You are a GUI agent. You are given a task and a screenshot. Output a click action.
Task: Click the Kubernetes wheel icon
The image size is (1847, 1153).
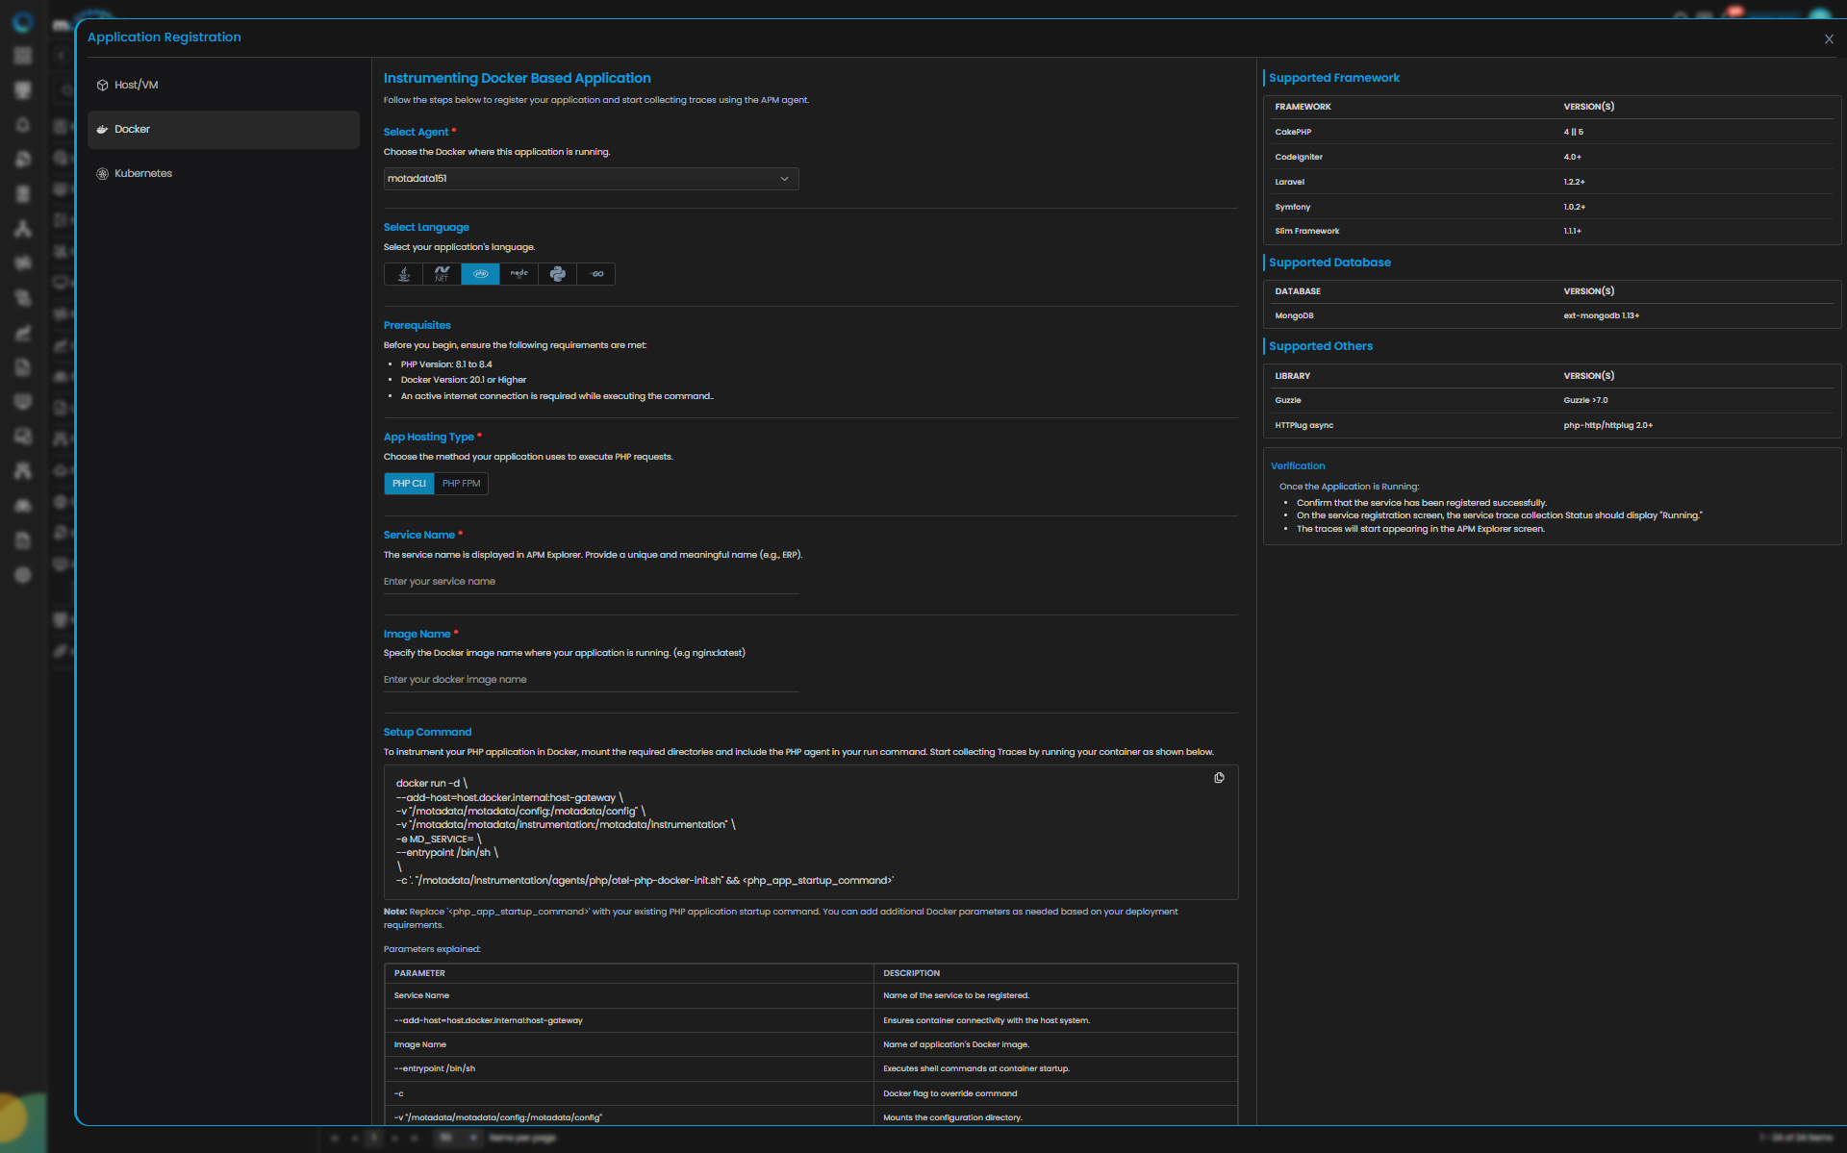pos(102,174)
